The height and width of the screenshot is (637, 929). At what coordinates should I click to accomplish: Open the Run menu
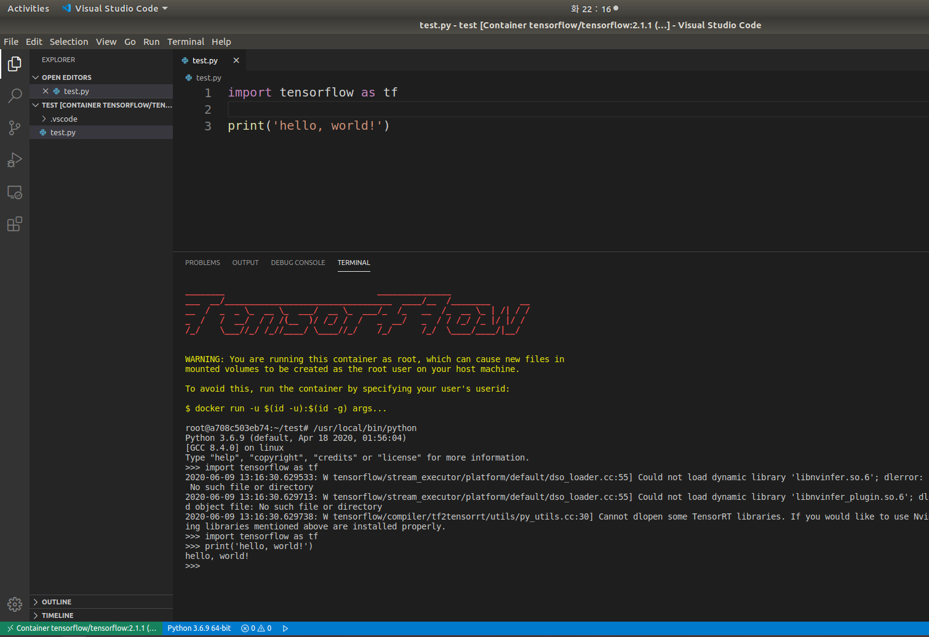(151, 42)
